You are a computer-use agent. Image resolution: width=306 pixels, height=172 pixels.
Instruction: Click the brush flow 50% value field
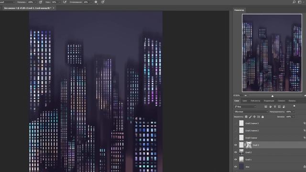click(x=55, y=2)
